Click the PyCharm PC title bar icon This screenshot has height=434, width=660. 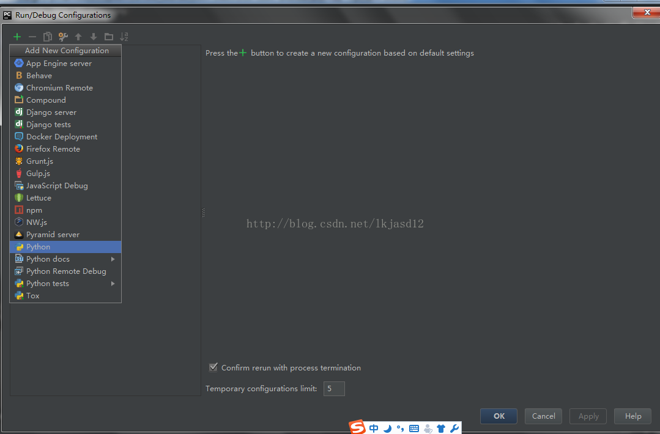(7, 15)
